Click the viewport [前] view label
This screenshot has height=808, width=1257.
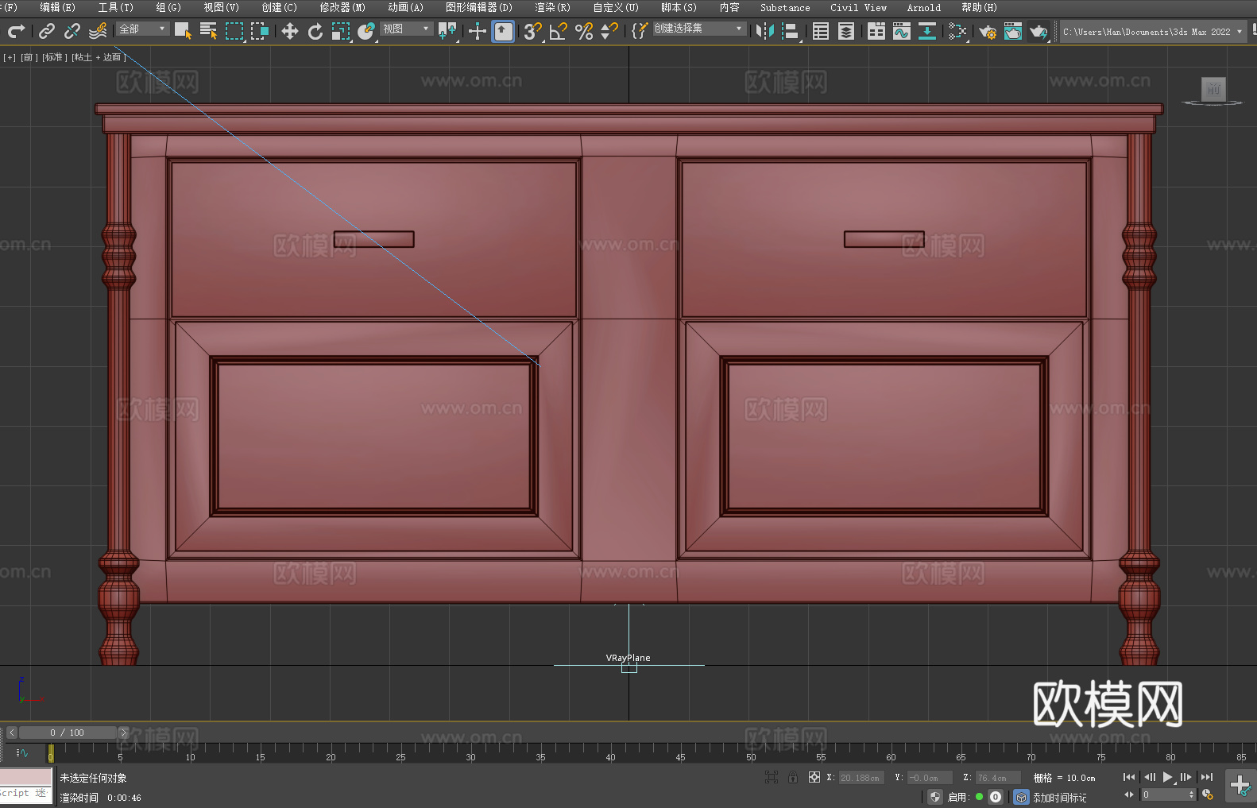click(x=29, y=57)
